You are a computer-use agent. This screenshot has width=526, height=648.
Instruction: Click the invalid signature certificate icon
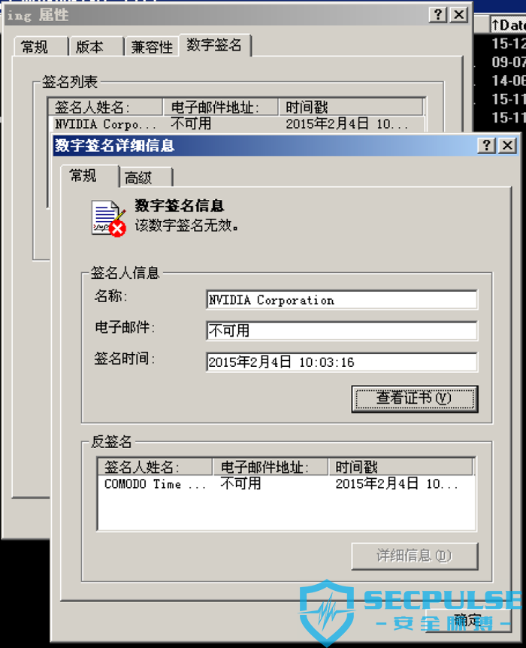pyautogui.click(x=108, y=219)
